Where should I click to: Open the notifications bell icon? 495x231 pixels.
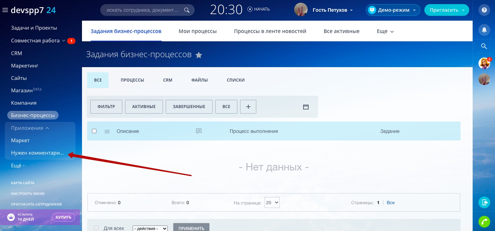(x=484, y=30)
